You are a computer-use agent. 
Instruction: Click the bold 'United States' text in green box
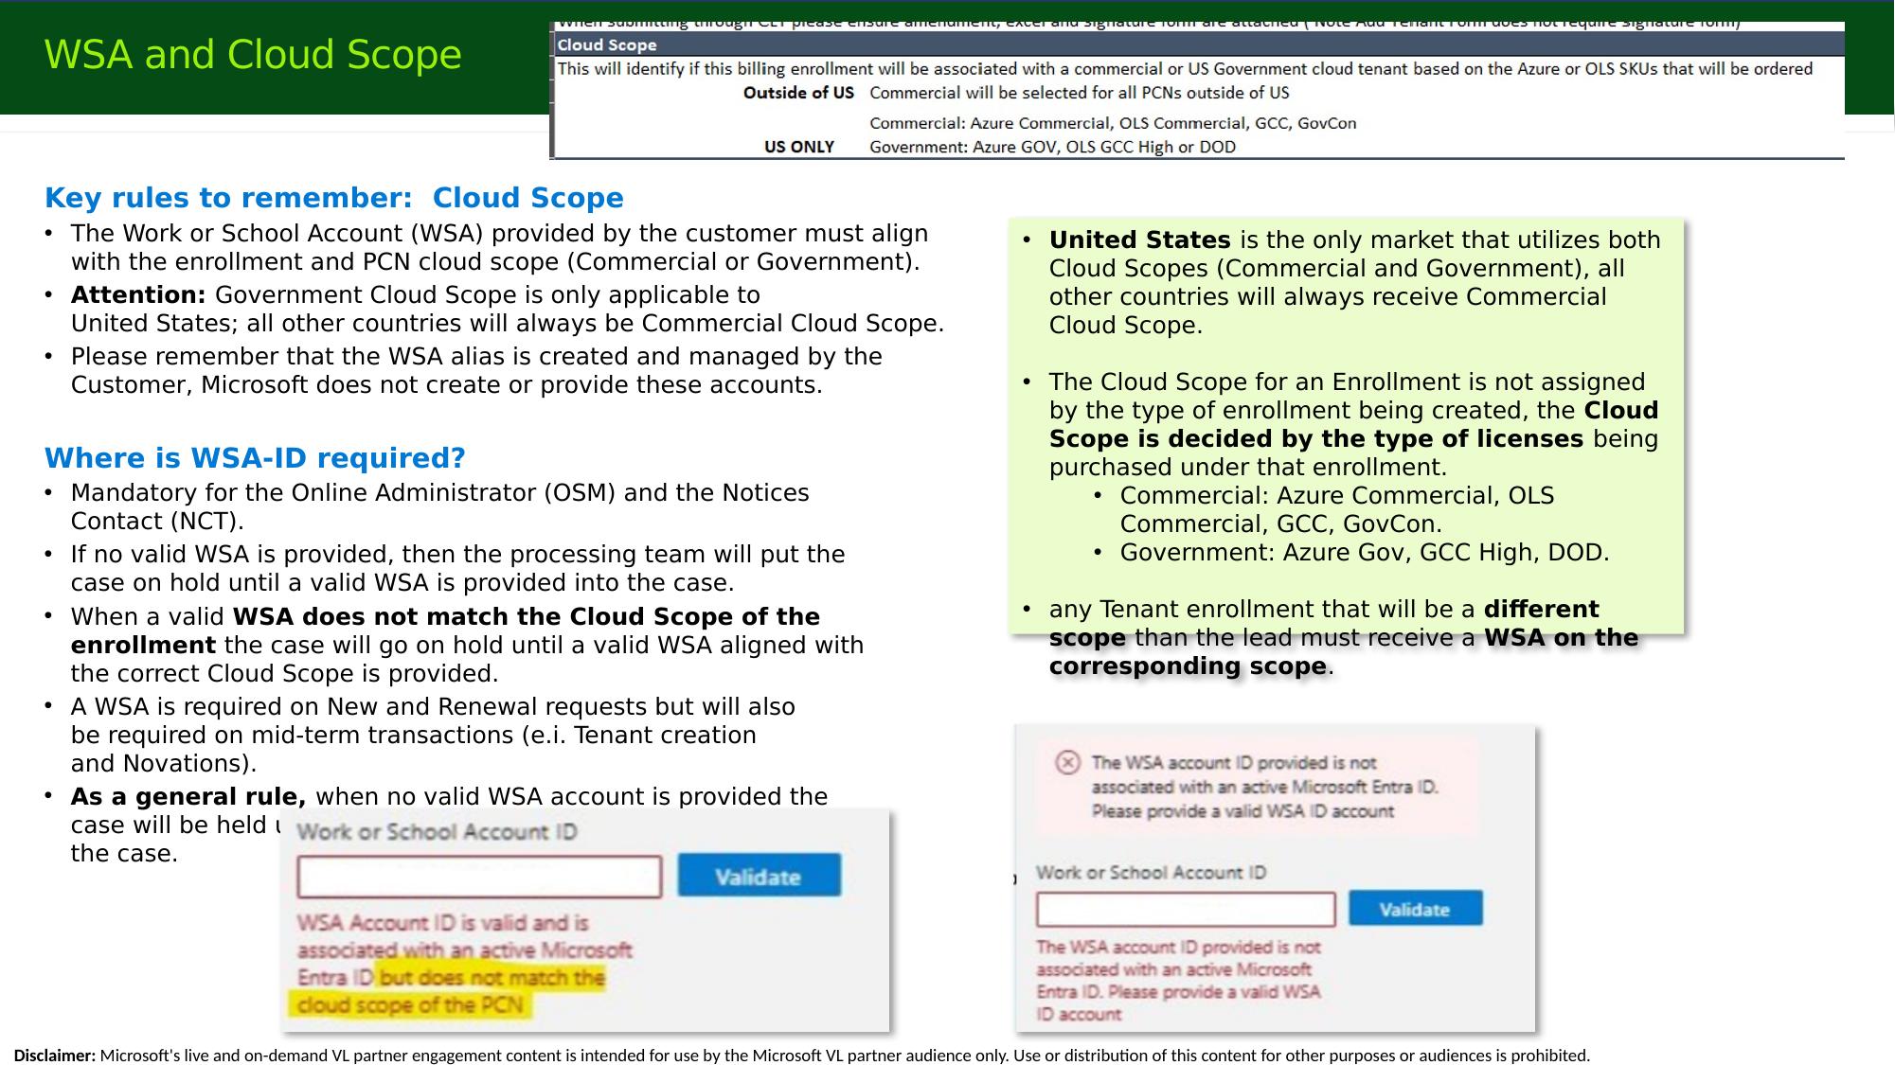pyautogui.click(x=1140, y=240)
